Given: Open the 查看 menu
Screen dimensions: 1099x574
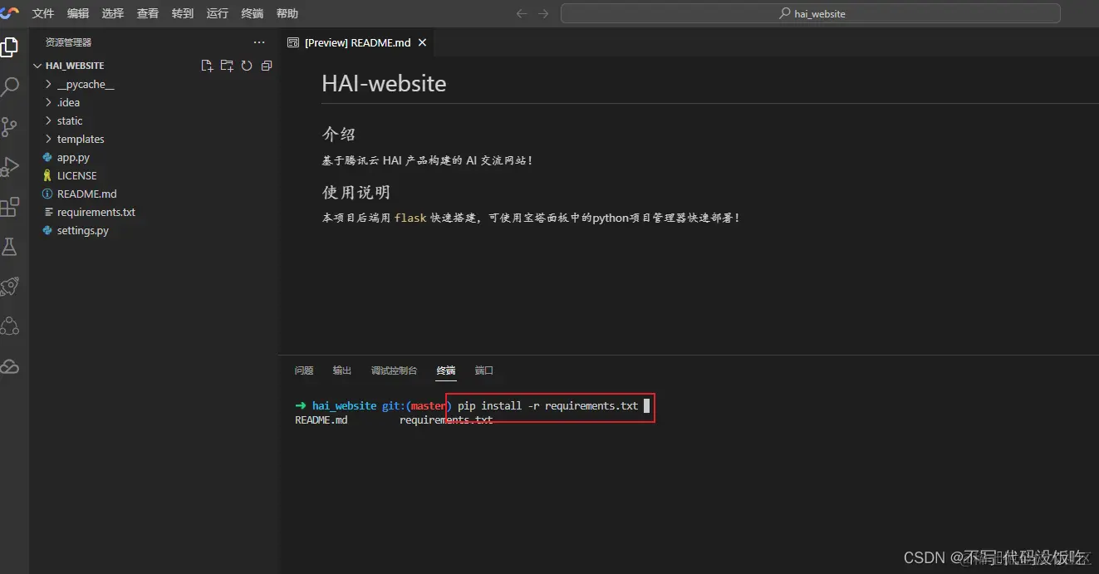Looking at the screenshot, I should [x=148, y=13].
